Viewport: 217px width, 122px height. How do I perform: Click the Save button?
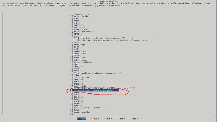(x=121, y=119)
